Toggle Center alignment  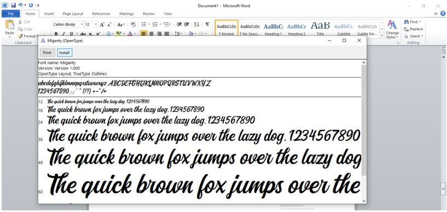pos(152,34)
